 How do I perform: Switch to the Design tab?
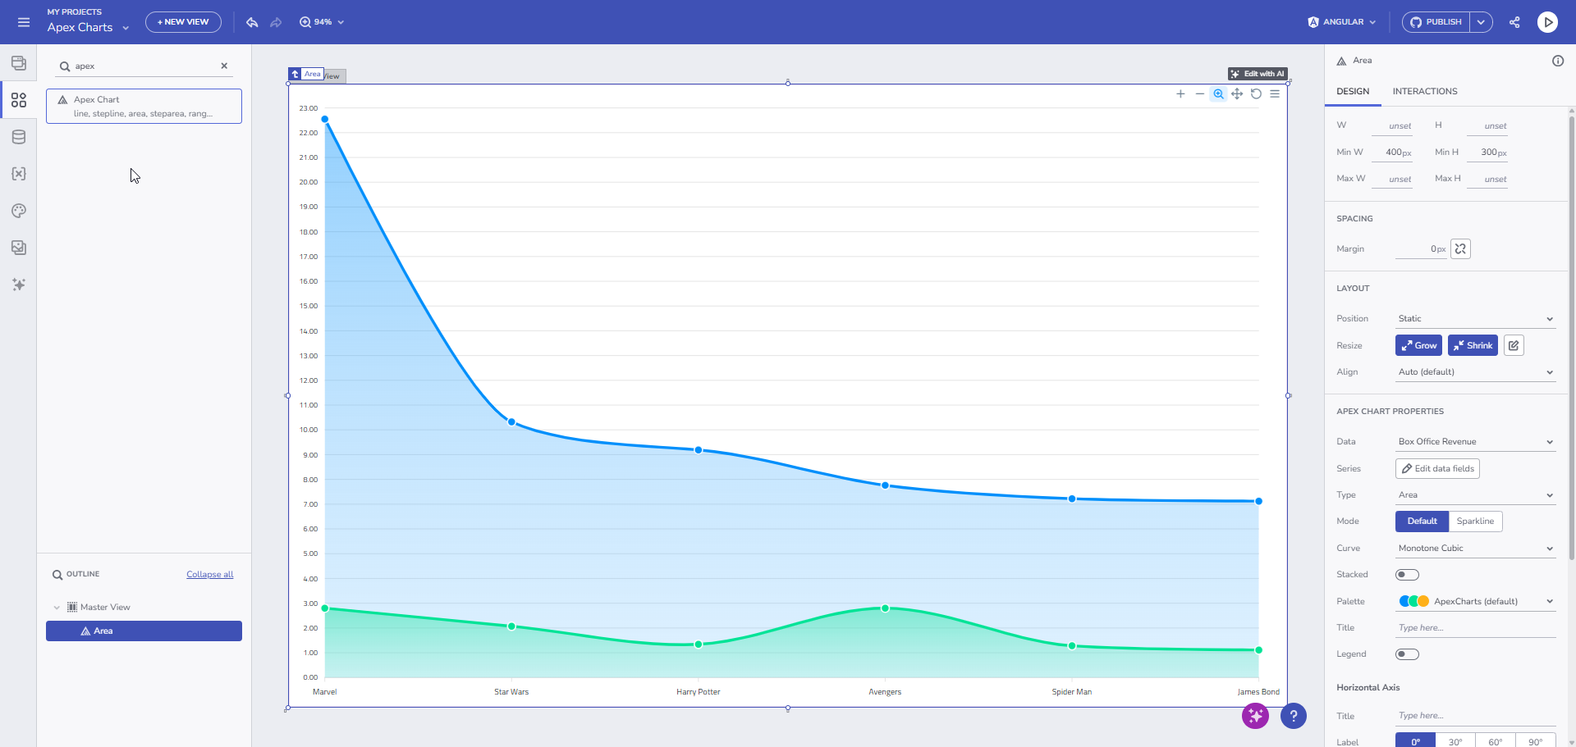(x=1353, y=92)
